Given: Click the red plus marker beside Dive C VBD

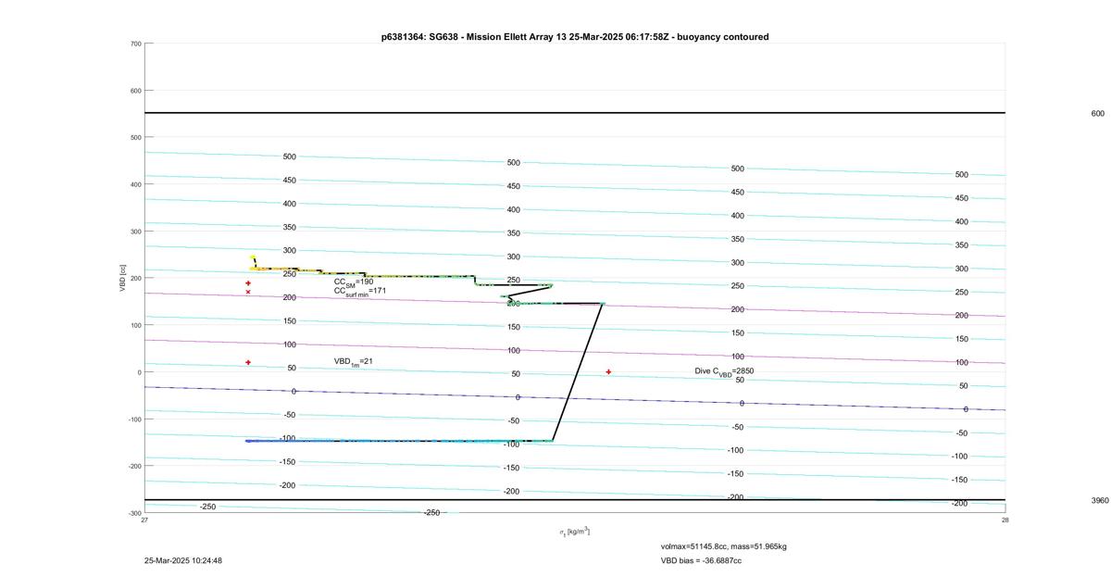Looking at the screenshot, I should click(x=608, y=372).
